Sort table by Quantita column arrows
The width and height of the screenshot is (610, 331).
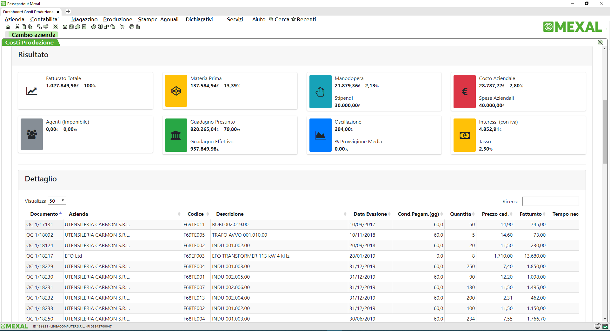[473, 214]
